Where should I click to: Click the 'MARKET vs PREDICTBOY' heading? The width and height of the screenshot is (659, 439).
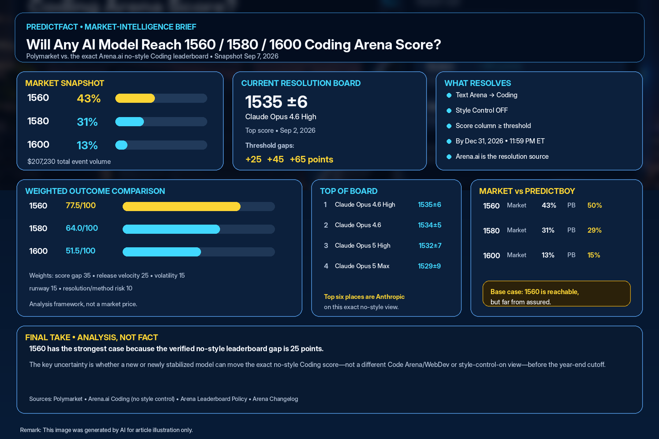527,191
